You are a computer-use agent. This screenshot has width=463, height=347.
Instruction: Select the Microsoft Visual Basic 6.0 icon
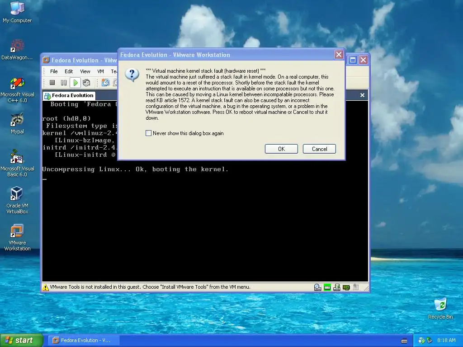tap(17, 164)
